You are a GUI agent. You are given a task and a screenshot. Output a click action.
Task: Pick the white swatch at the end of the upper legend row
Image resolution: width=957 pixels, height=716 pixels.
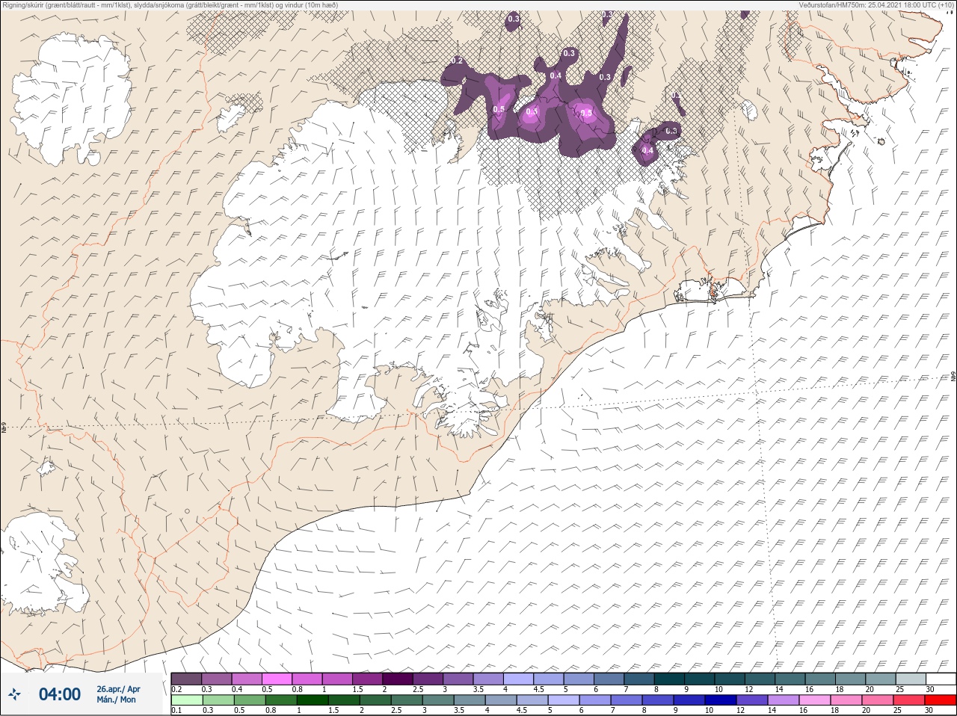941,679
